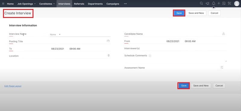This screenshot has height=111, width=241.
Task: Click the Posting Title lookup briefcase icon
Action: tap(108, 41)
